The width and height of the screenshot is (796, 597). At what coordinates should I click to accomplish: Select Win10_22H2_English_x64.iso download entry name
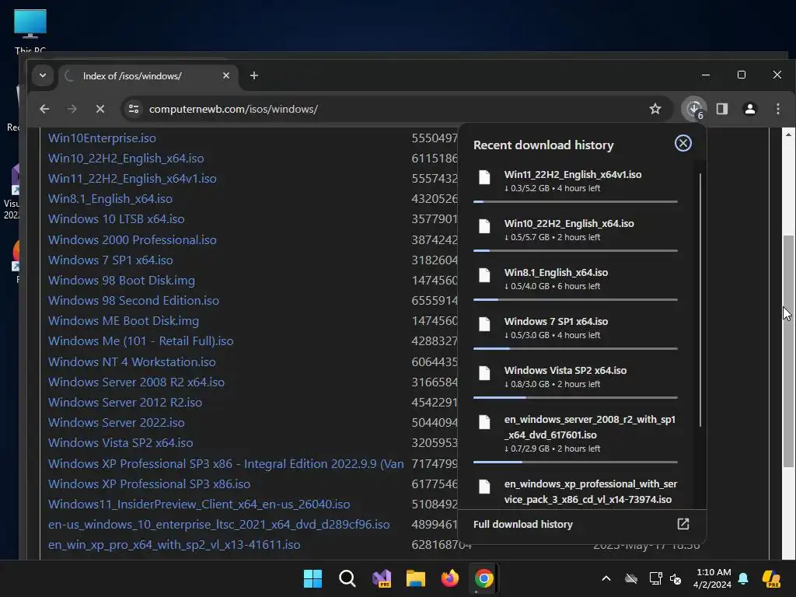coord(569,223)
